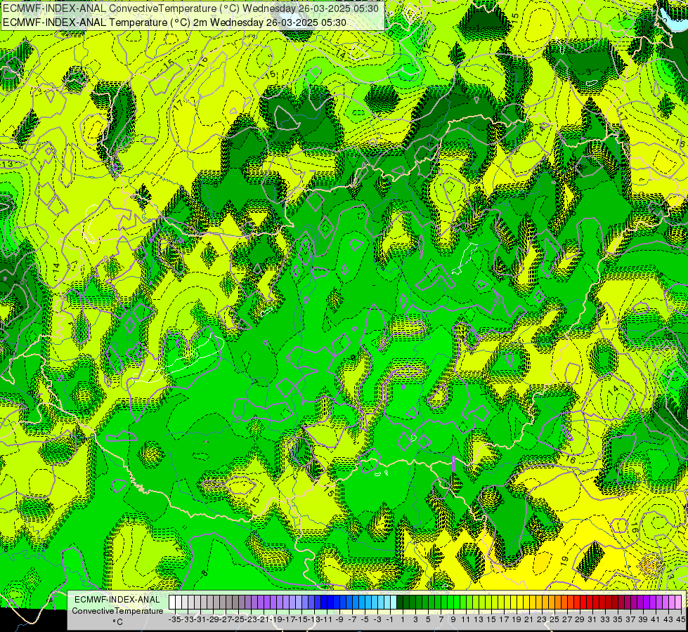Image resolution: width=688 pixels, height=632 pixels.
Task: Click the Temperature 2m title line
Action: click(x=174, y=22)
